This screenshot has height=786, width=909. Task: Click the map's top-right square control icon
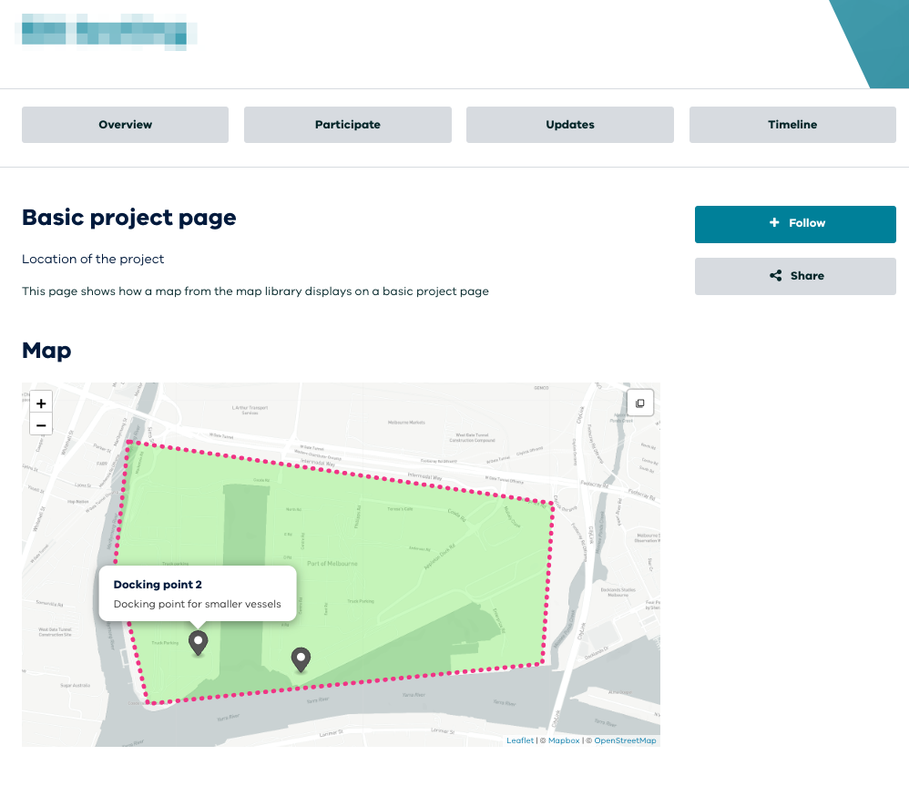click(639, 403)
